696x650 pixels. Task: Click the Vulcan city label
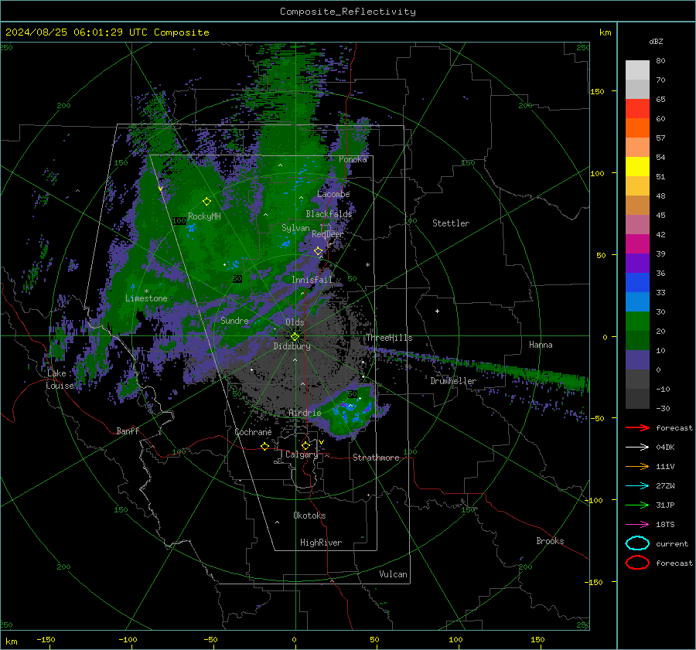point(394,574)
